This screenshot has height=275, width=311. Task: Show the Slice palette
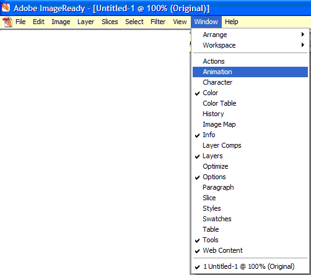pyautogui.click(x=250, y=198)
